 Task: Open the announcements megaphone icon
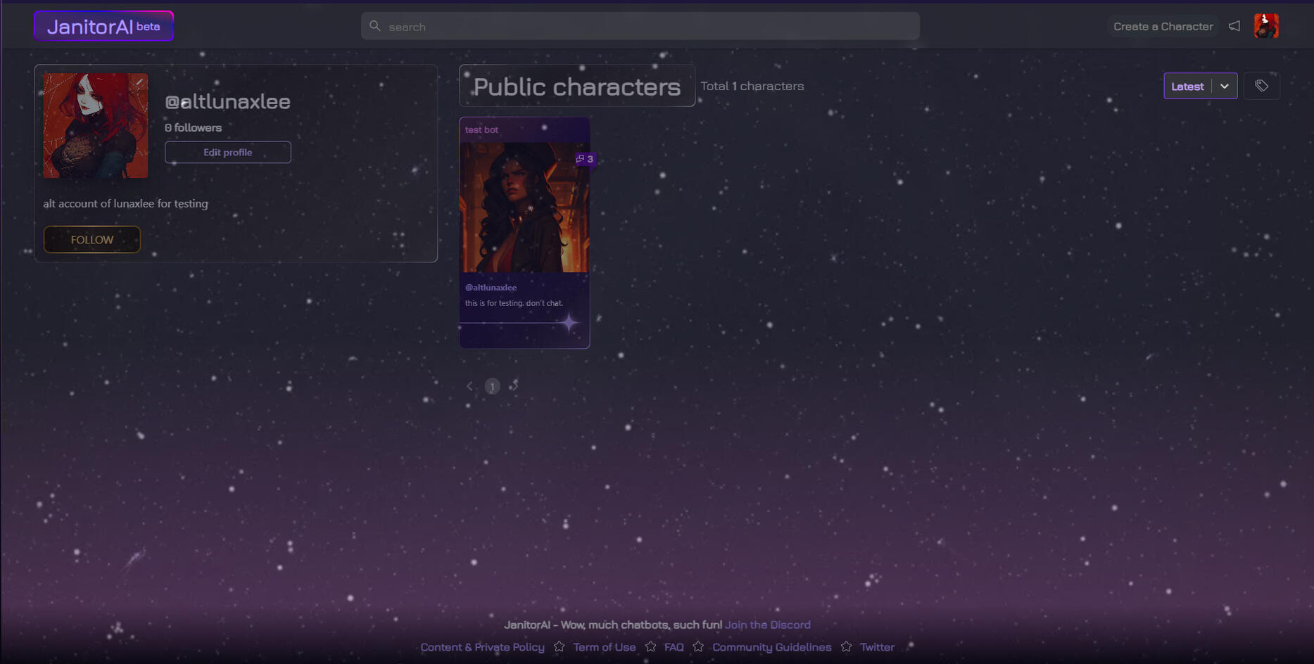click(x=1234, y=26)
